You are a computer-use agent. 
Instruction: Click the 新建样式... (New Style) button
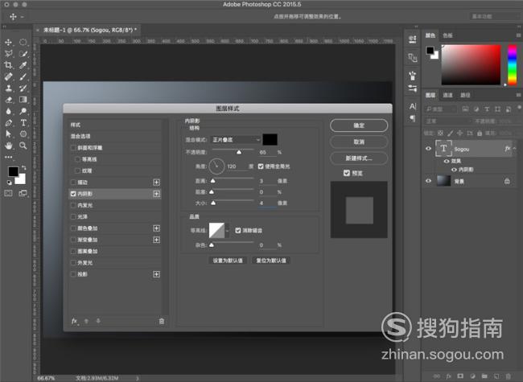[359, 158]
